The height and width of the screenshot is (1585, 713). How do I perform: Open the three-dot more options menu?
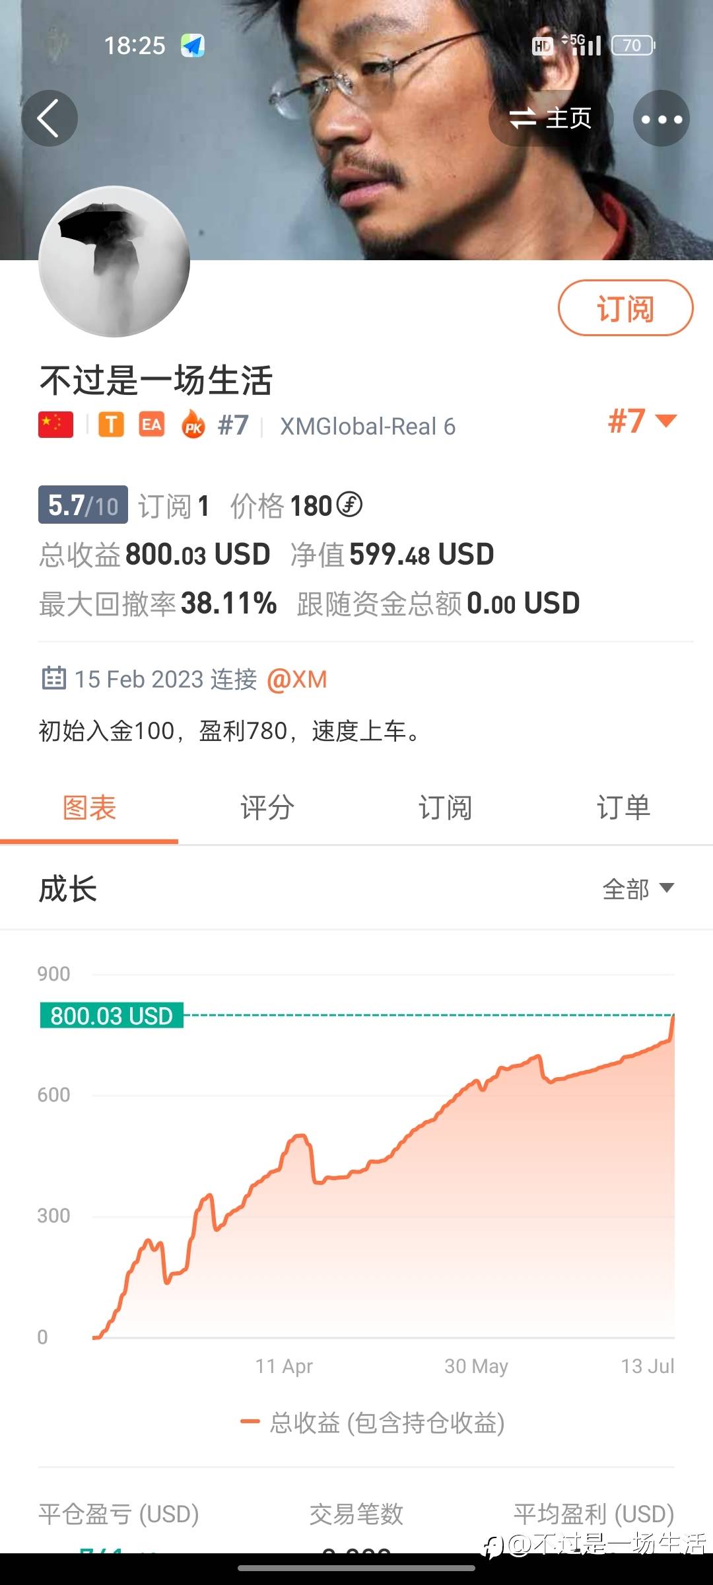(x=661, y=119)
